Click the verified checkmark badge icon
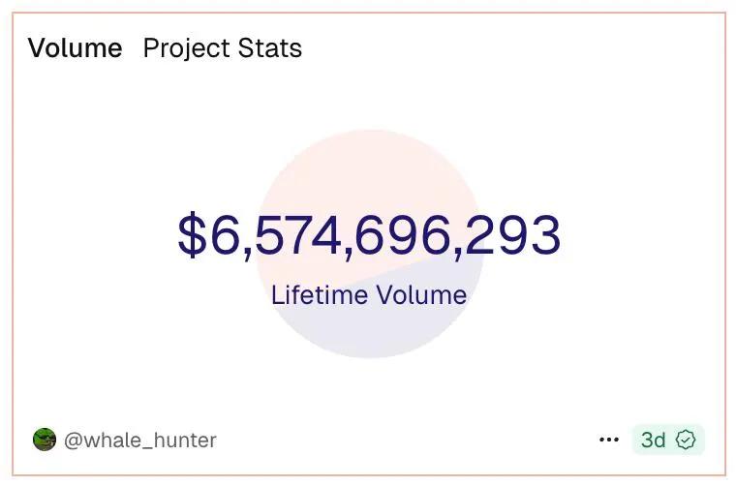The width and height of the screenshot is (736, 486). point(686,440)
